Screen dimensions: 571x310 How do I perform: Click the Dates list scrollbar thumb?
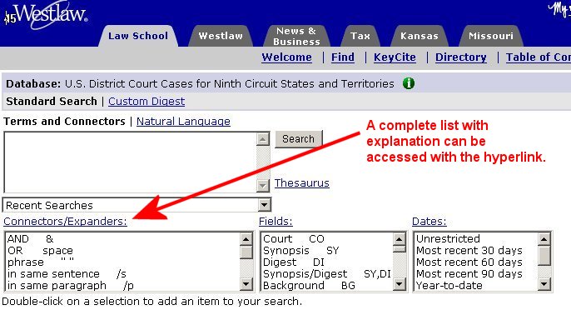tap(544, 256)
